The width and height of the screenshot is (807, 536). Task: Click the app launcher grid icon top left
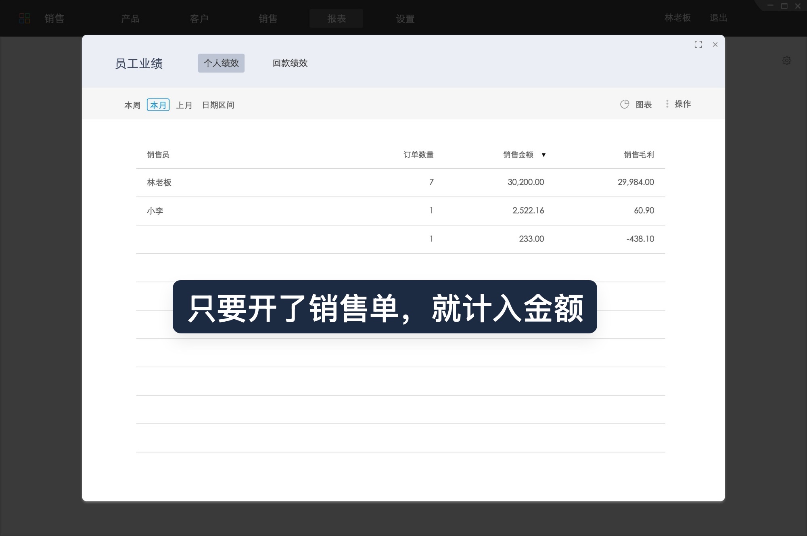pyautogui.click(x=25, y=18)
